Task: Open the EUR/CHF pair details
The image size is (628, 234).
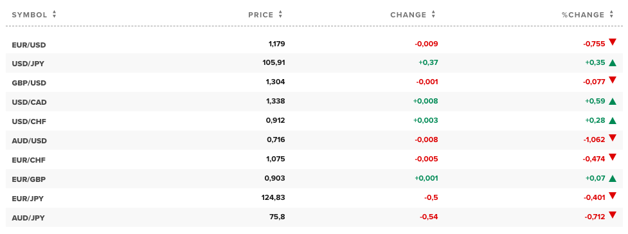Action: tap(29, 160)
